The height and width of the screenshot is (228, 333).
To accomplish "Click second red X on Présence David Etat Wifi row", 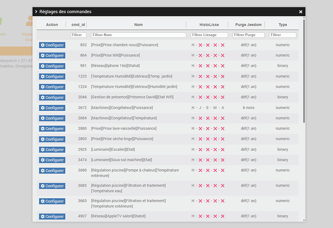I will [208, 97].
